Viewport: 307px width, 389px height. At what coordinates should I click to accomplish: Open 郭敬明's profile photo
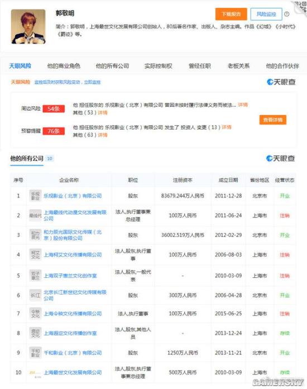28,26
